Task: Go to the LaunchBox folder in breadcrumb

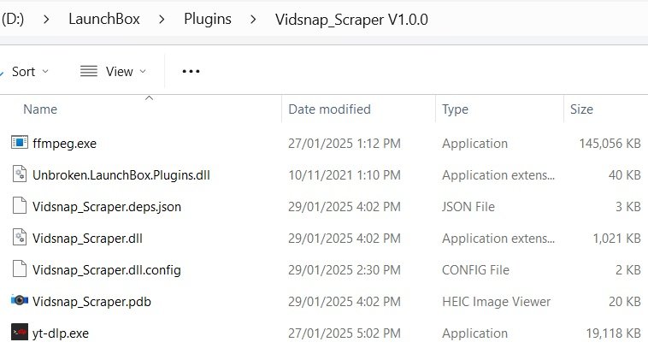Action: click(104, 19)
